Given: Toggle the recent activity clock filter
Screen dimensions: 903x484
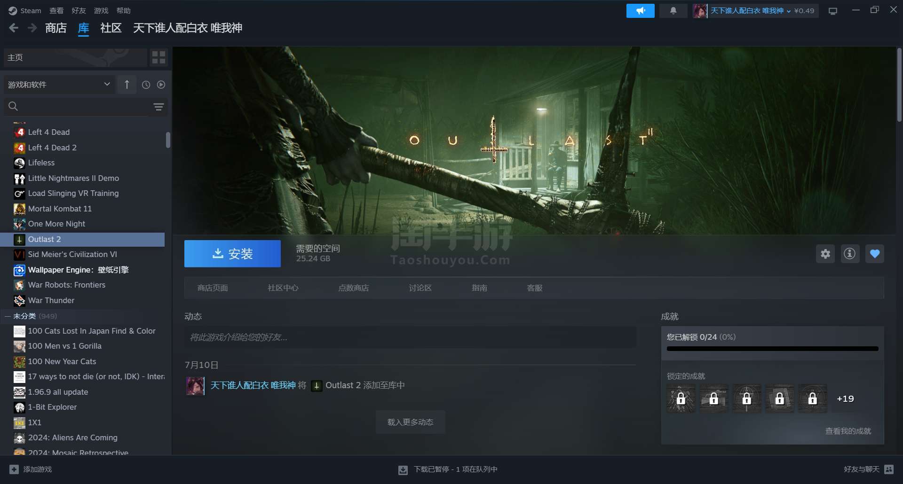Looking at the screenshot, I should 146,85.
